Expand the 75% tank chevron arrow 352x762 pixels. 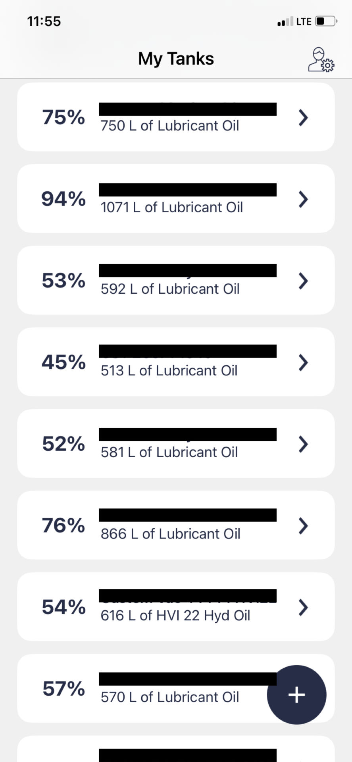click(x=303, y=117)
